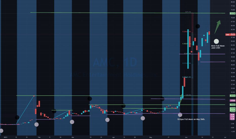
Task: Click the 77.50 price axis label
Action: click(x=233, y=6)
